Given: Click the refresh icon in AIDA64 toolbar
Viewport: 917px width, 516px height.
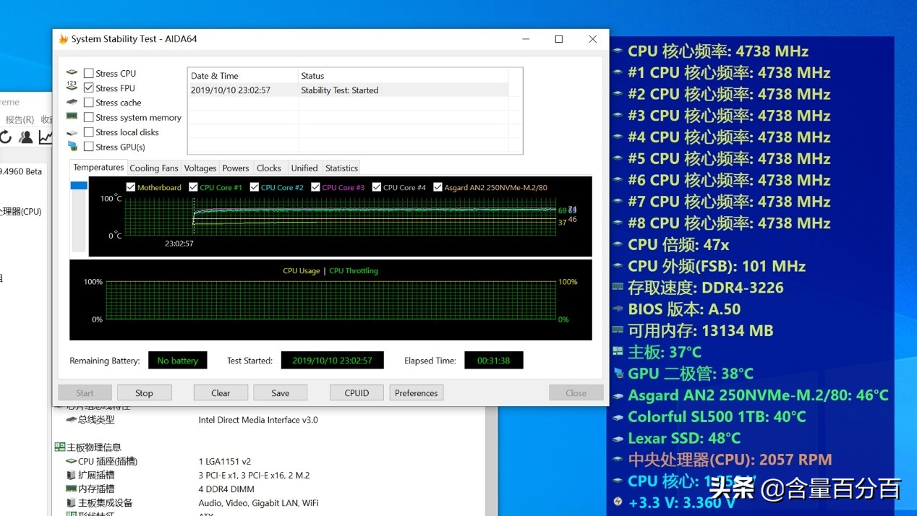Looking at the screenshot, I should [x=7, y=137].
